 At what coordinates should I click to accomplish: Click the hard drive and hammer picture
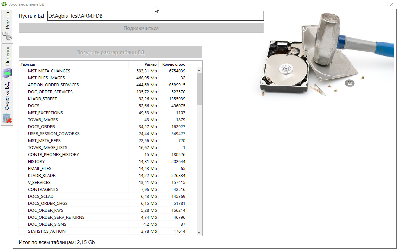click(x=327, y=55)
